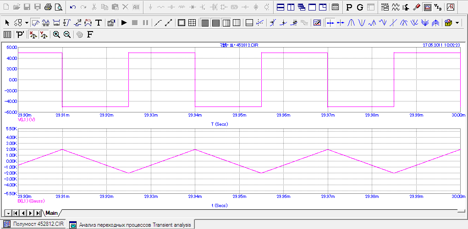Click the Zoom In magnifier icon
Image resolution: width=468 pixels, height=229 pixels.
56,35
